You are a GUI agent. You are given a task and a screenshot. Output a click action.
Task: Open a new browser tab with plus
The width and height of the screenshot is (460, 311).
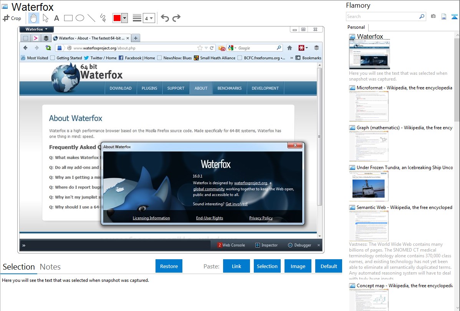click(136, 38)
